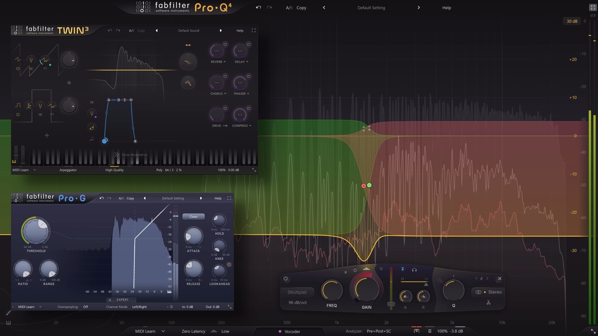
Task: Toggle Pro-G Lookahead power button
Action: click(229, 265)
